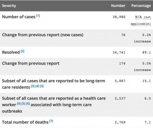Click the N/A (not applicable) abbreviation
153x128 pixels.
coord(141,20)
